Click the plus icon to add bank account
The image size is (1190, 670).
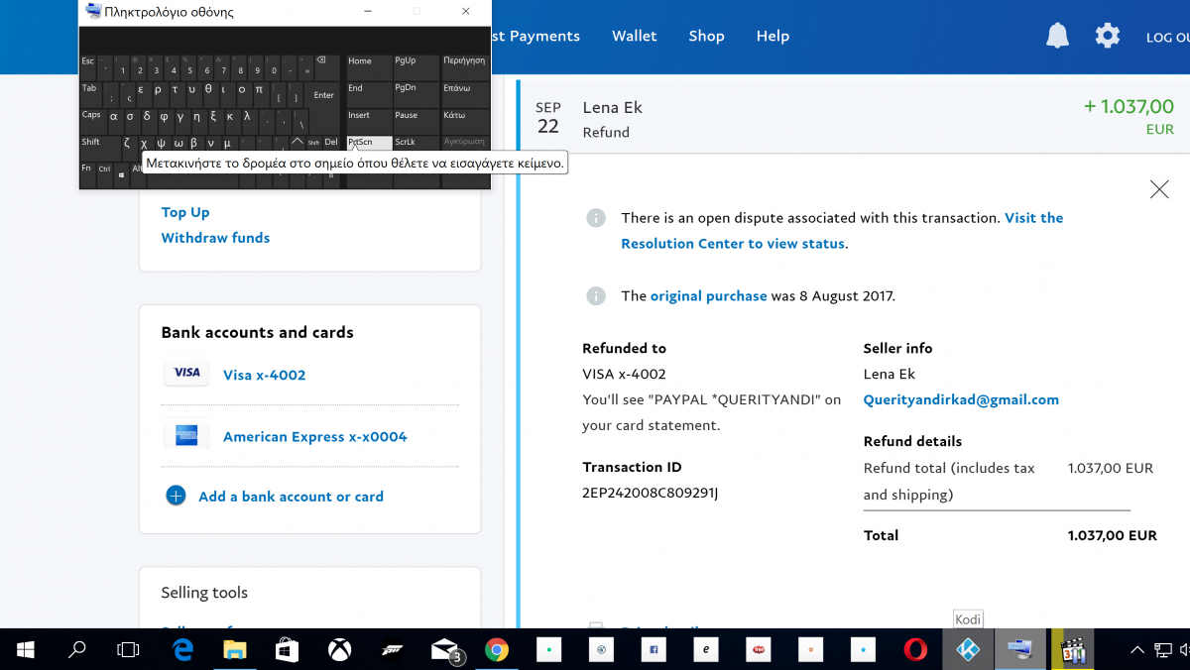click(x=176, y=497)
